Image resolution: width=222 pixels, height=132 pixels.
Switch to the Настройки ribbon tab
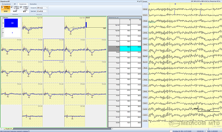pos(33,4)
